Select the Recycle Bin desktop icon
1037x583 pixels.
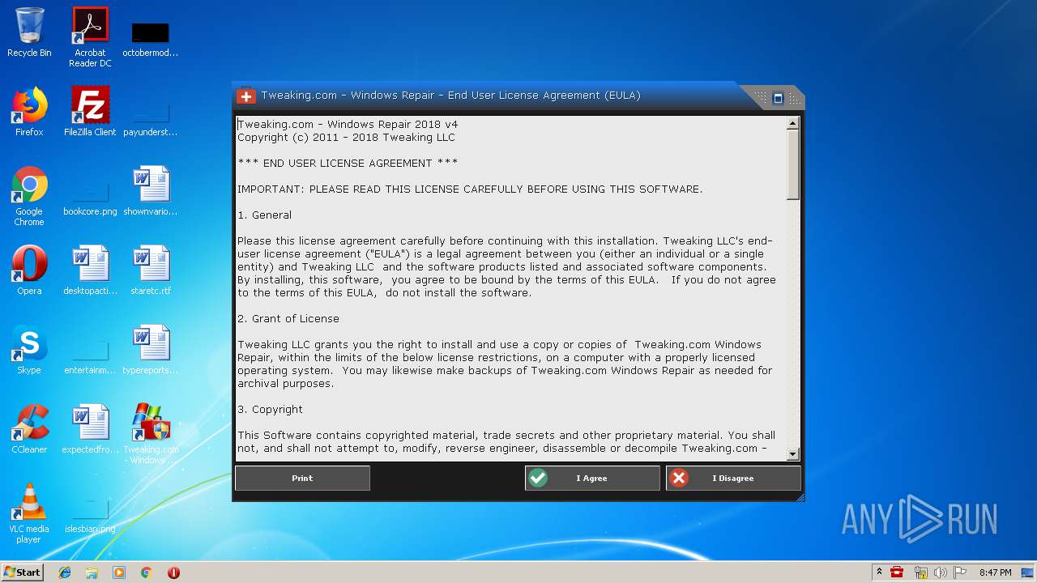(x=29, y=33)
